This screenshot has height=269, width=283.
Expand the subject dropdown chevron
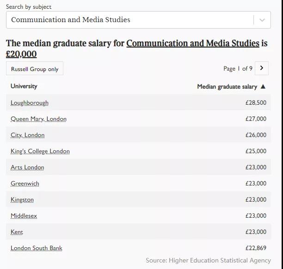point(262,20)
